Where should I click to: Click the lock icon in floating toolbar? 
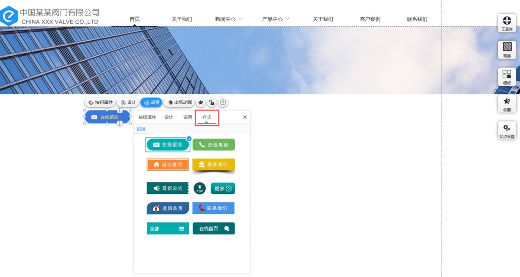(211, 103)
